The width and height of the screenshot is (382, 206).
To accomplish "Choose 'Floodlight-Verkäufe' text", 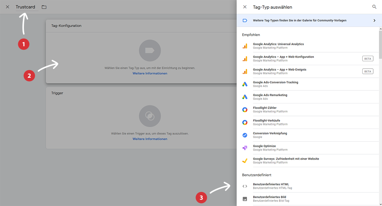I will click(x=266, y=121).
